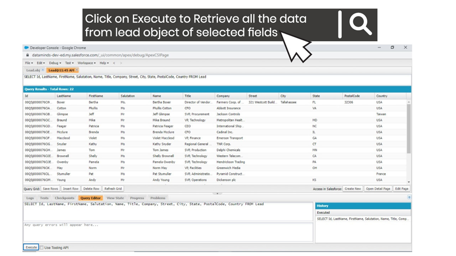Show the Problems tab
Viewport: 456px width, 256px height.
(x=158, y=198)
